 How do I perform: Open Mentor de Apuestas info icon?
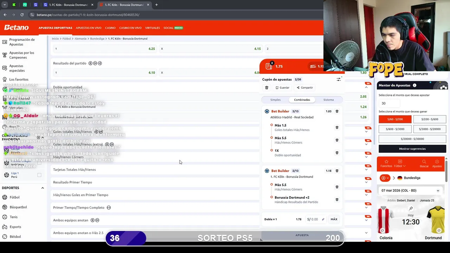414,85
